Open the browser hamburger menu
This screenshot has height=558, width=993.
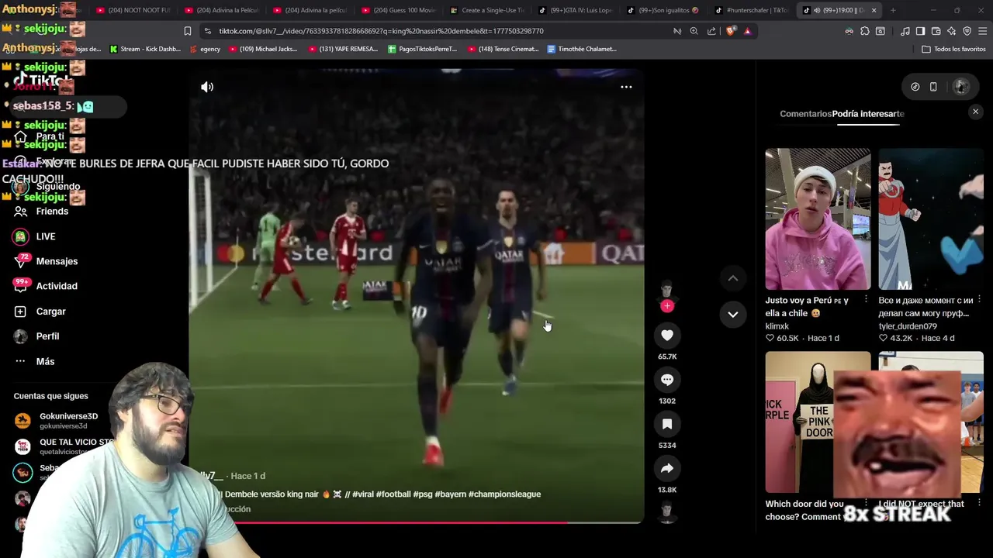pos(982,31)
